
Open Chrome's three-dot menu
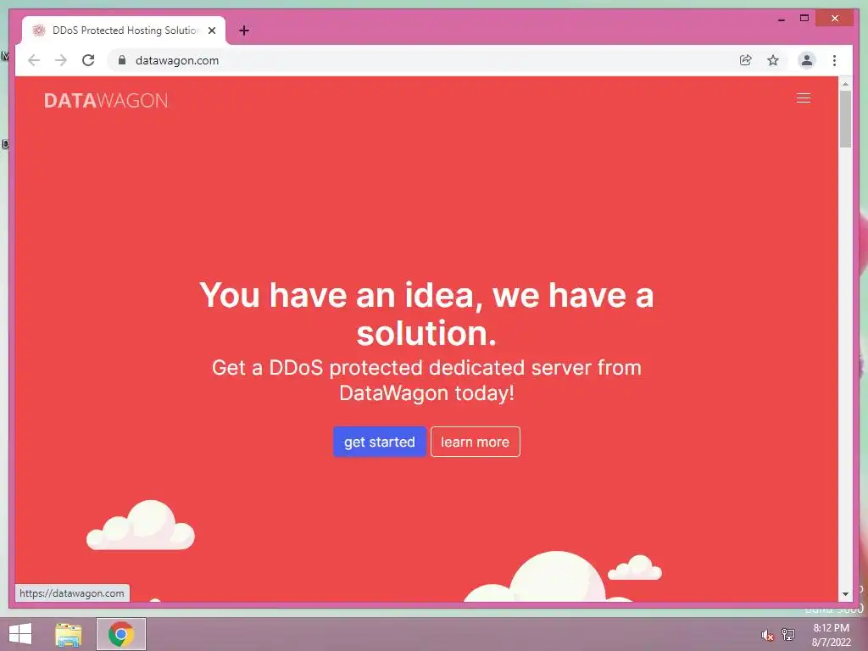pyautogui.click(x=834, y=60)
